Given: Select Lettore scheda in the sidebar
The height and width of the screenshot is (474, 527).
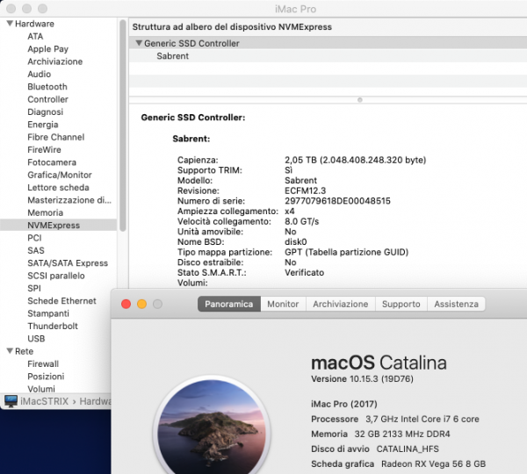Looking at the screenshot, I should click(58, 188).
